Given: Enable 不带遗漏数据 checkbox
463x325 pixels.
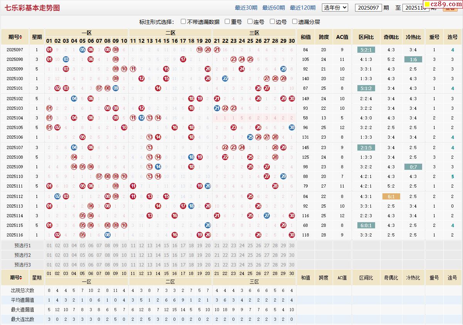Looking at the screenshot, I should (184, 22).
